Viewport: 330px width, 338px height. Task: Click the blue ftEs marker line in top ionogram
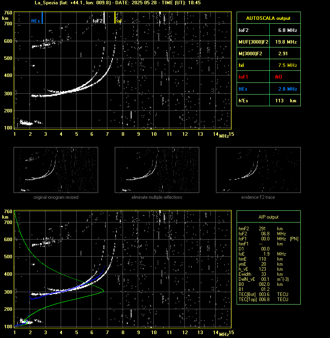pyautogui.click(x=42, y=18)
